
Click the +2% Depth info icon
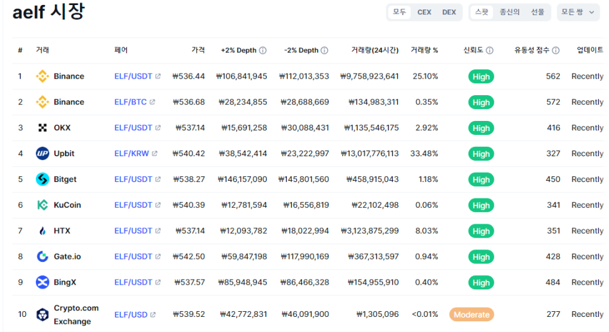(263, 50)
